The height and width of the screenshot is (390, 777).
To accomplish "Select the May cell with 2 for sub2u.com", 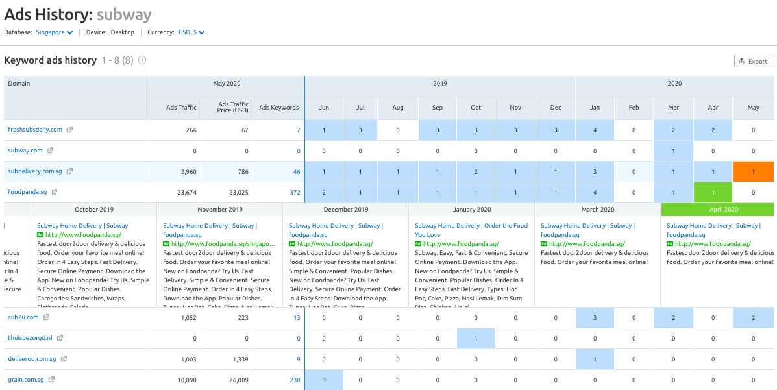I will pyautogui.click(x=753, y=318).
